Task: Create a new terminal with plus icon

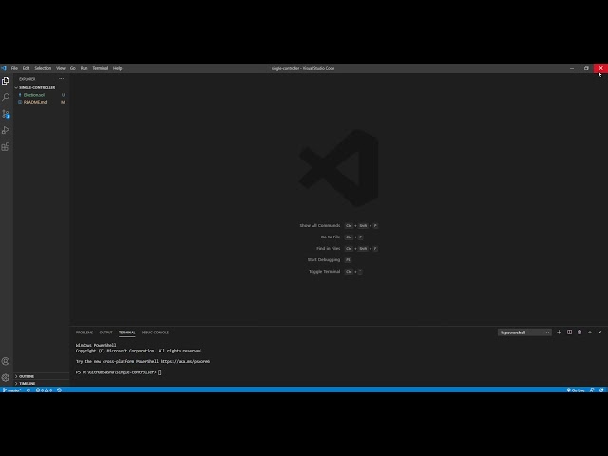Action: coord(559,332)
